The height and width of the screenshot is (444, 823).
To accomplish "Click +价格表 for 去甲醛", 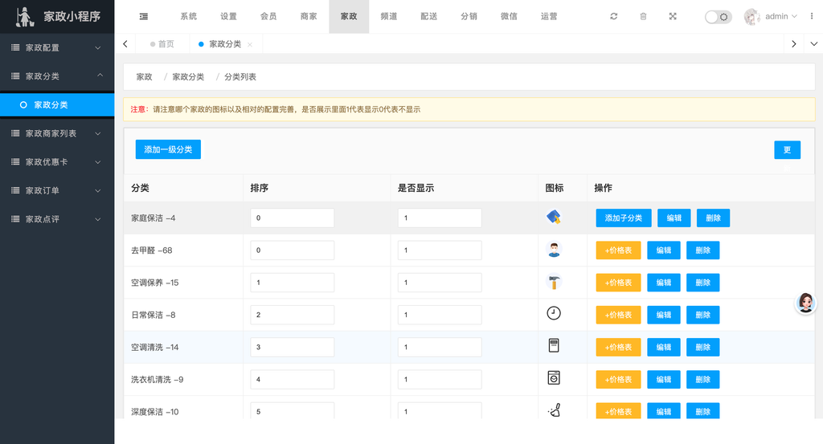I will click(x=618, y=250).
